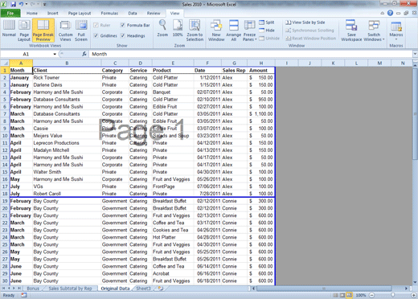Click last sheet navigation arrow
Screen dimensions: 418x299
click(19, 289)
